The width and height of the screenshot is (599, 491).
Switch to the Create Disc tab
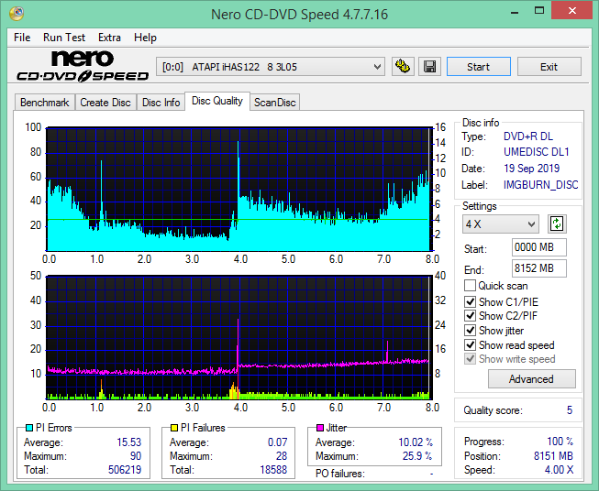tap(105, 103)
